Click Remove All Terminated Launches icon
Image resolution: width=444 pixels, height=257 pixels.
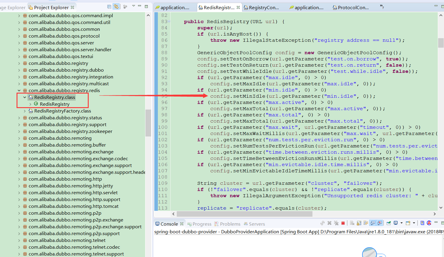click(x=336, y=223)
